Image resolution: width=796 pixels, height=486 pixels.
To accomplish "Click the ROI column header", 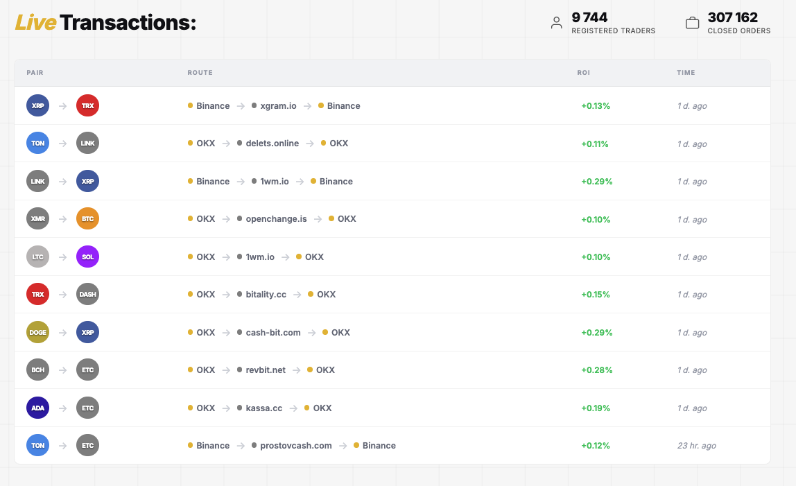I will [583, 73].
